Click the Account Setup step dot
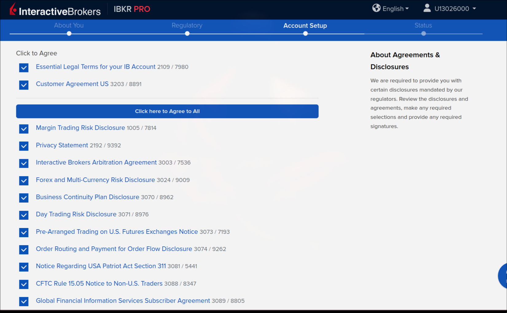Image resolution: width=507 pixels, height=313 pixels. coord(305,33)
